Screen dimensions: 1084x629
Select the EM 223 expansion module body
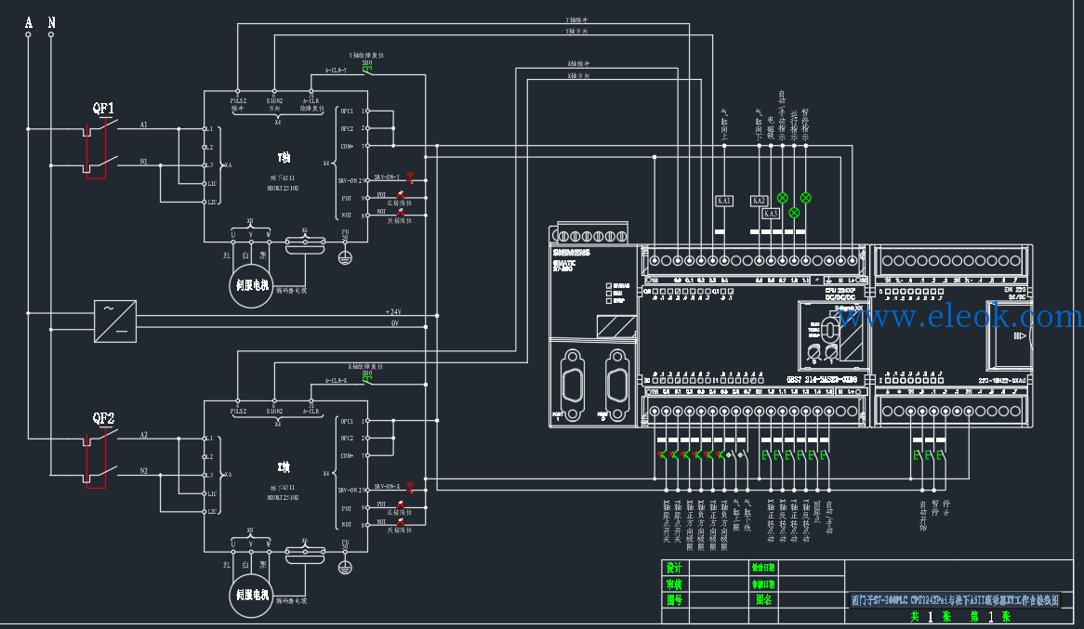(953, 336)
